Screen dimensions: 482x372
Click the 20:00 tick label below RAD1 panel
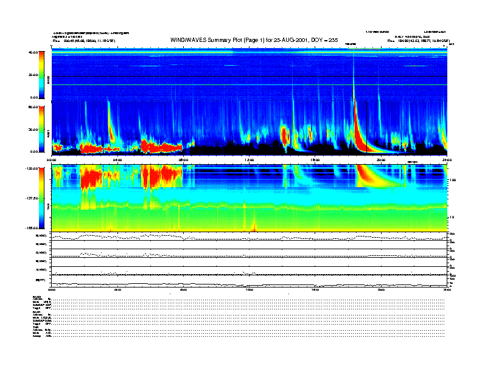(381, 160)
